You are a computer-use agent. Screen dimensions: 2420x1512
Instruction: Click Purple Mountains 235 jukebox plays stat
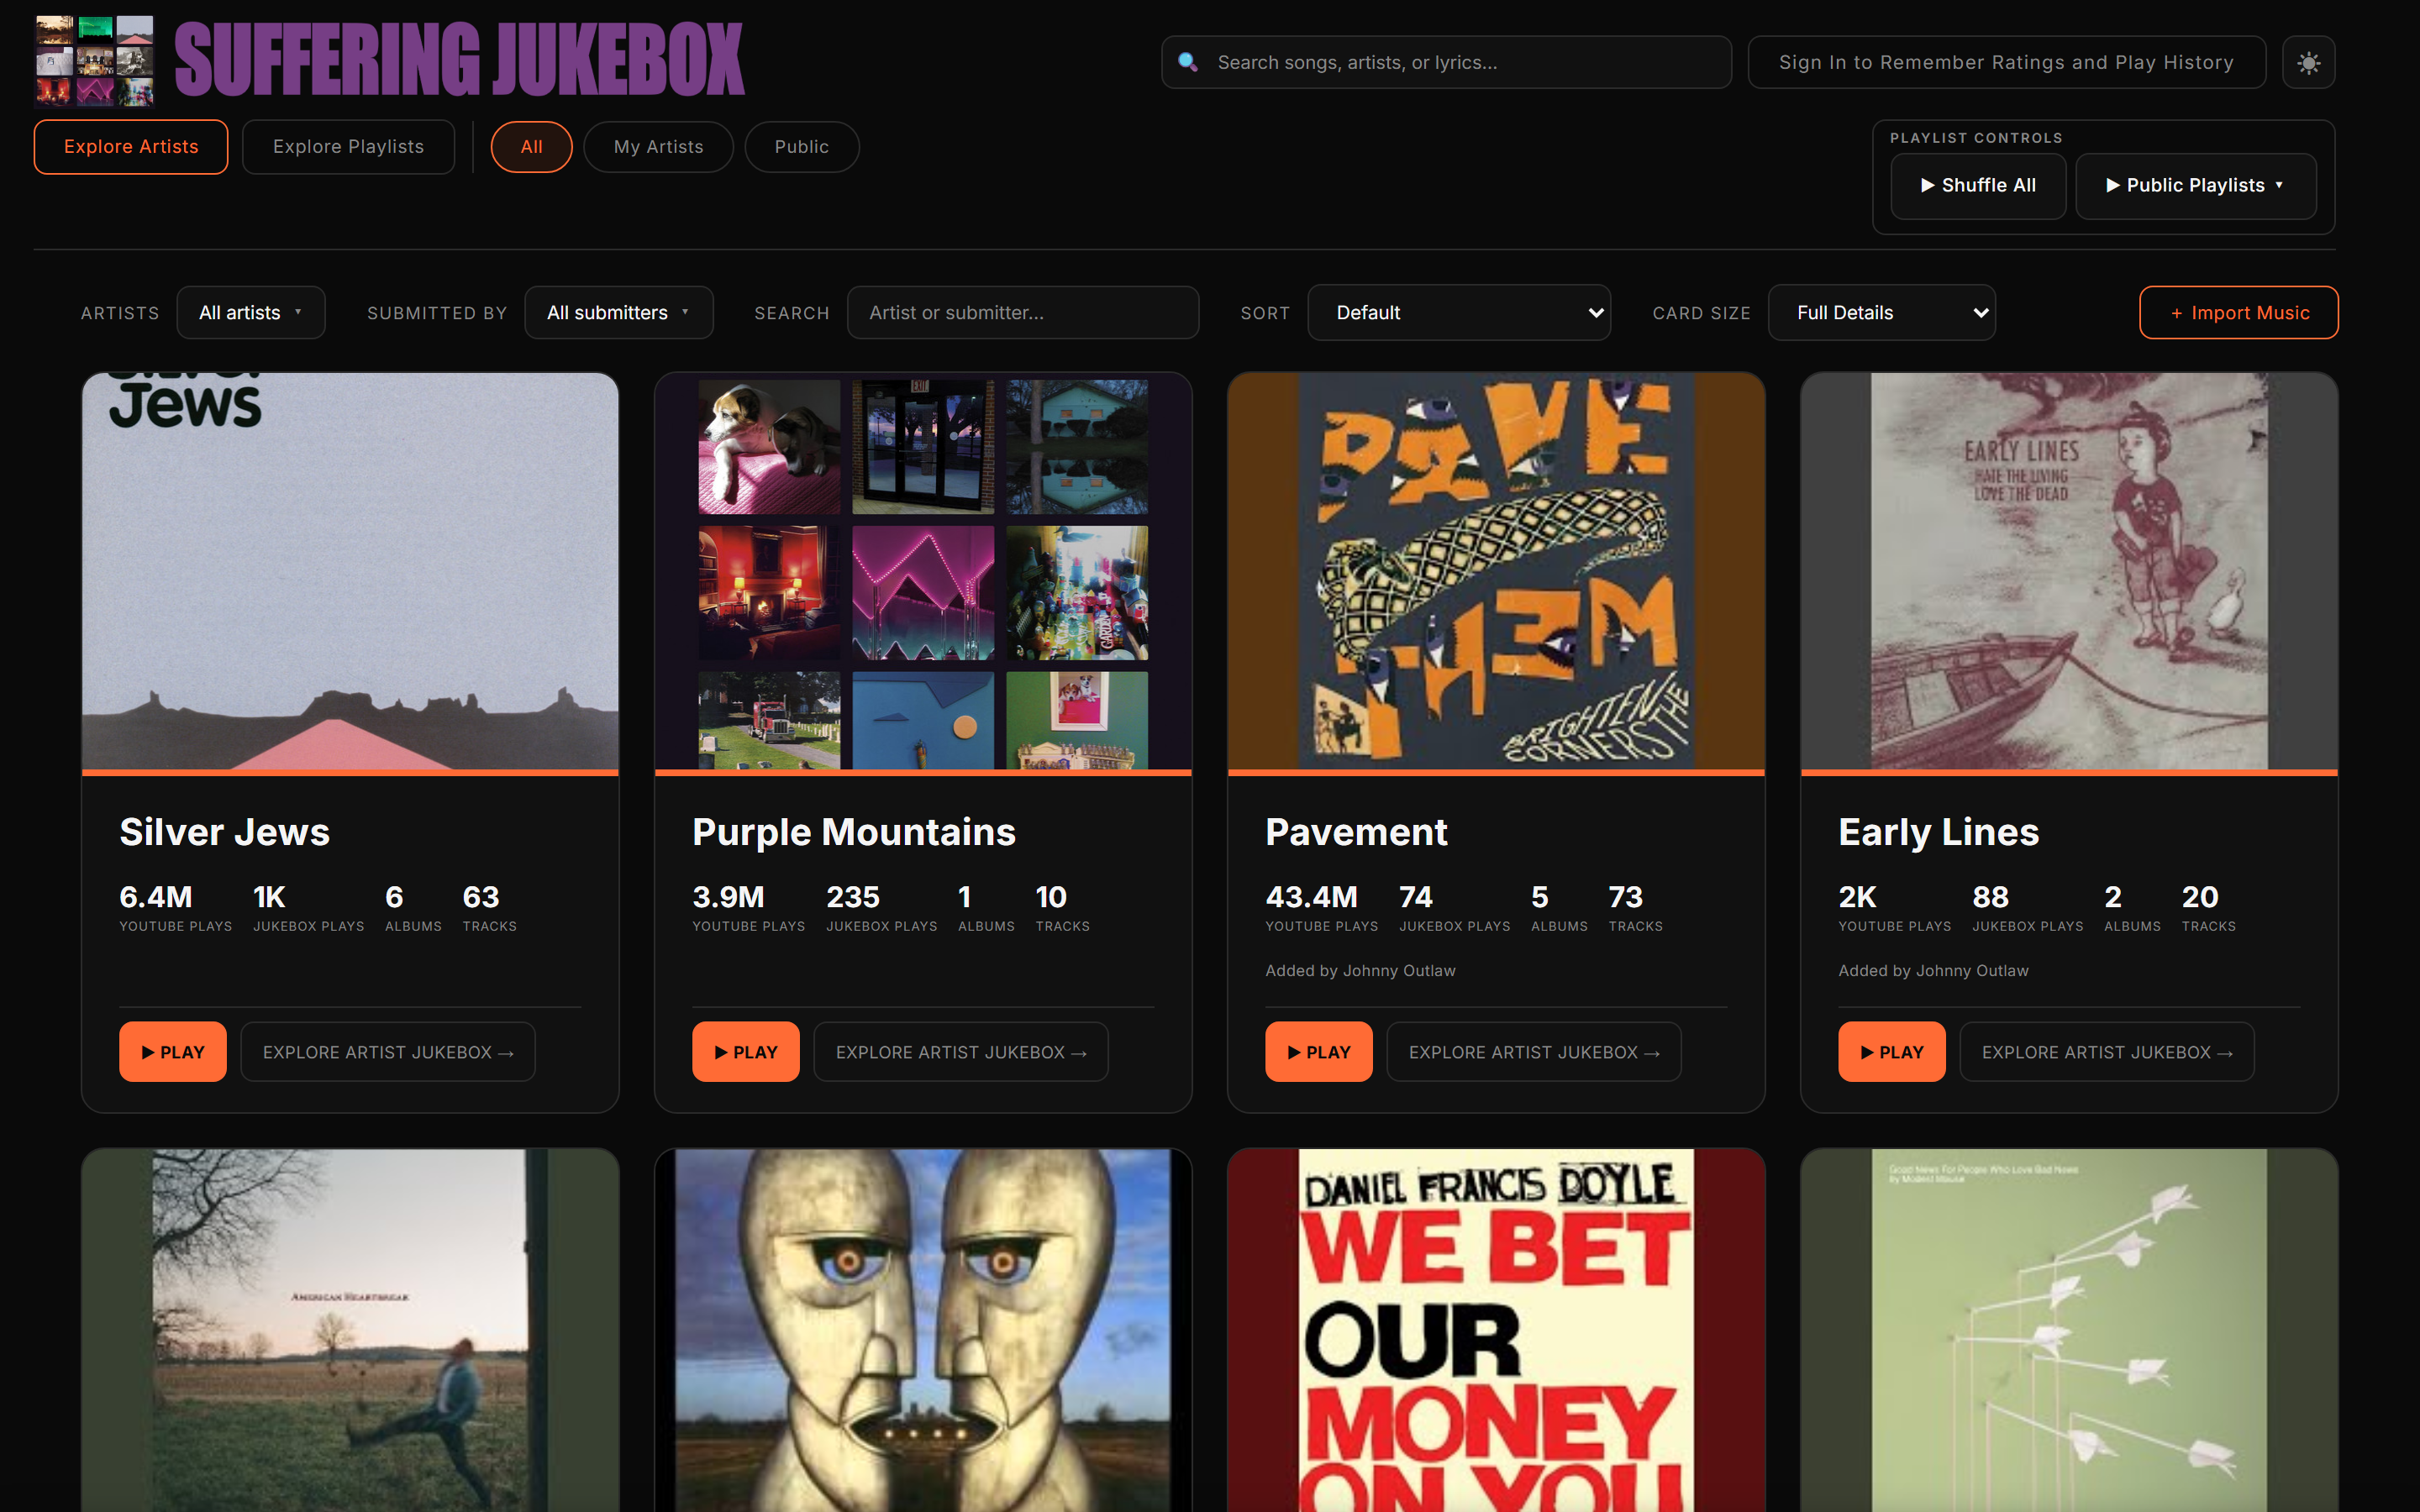[882, 908]
